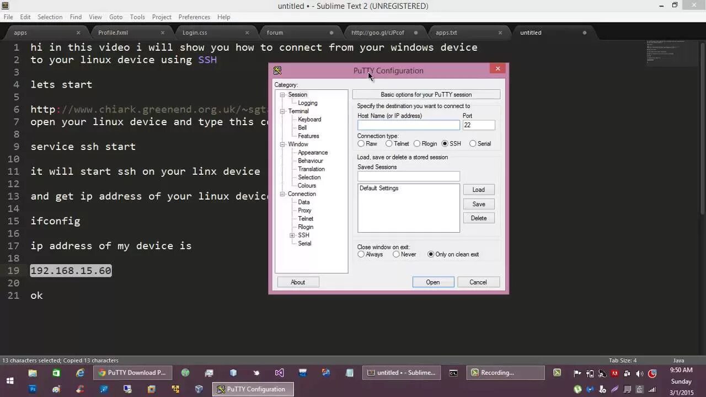Click the green globe taskbar icon
Viewport: 706px width, 397px height.
(x=185, y=373)
